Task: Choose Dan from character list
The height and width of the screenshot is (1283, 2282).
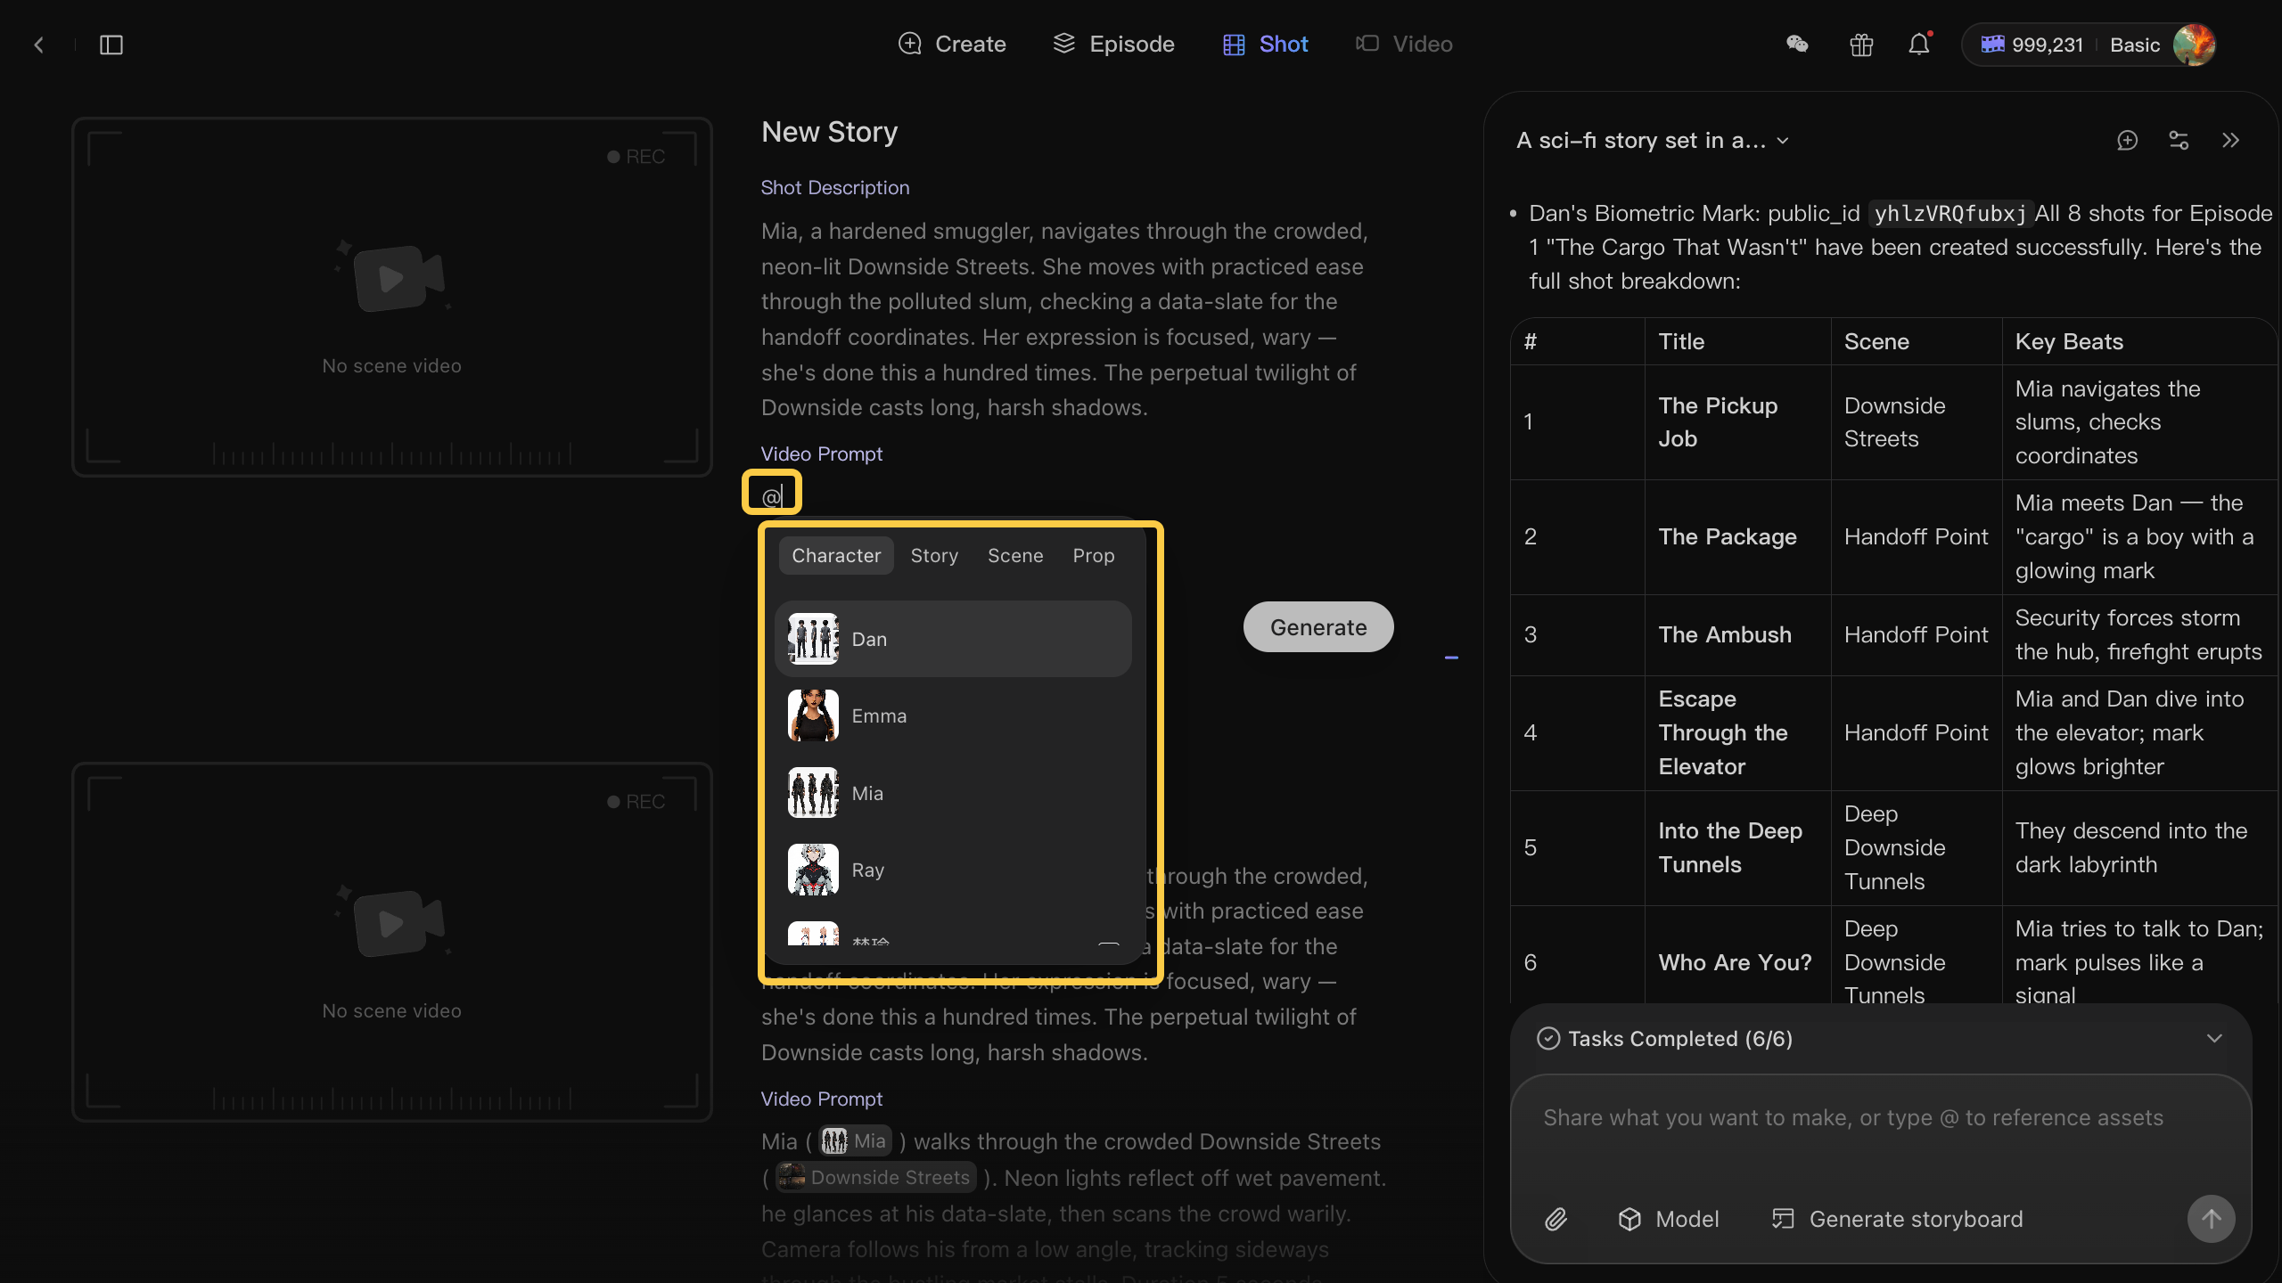Action: pos(953,639)
